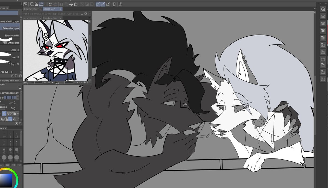This screenshot has width=328, height=188.
Task: Select brush size 17 preset
Action: 17,151
